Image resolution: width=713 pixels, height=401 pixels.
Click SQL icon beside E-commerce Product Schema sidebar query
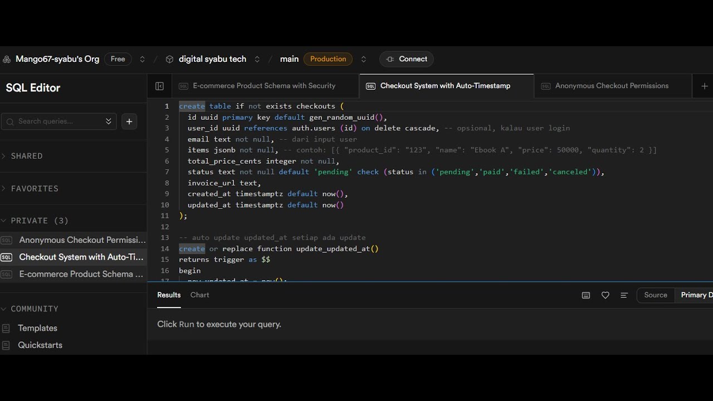(x=7, y=274)
